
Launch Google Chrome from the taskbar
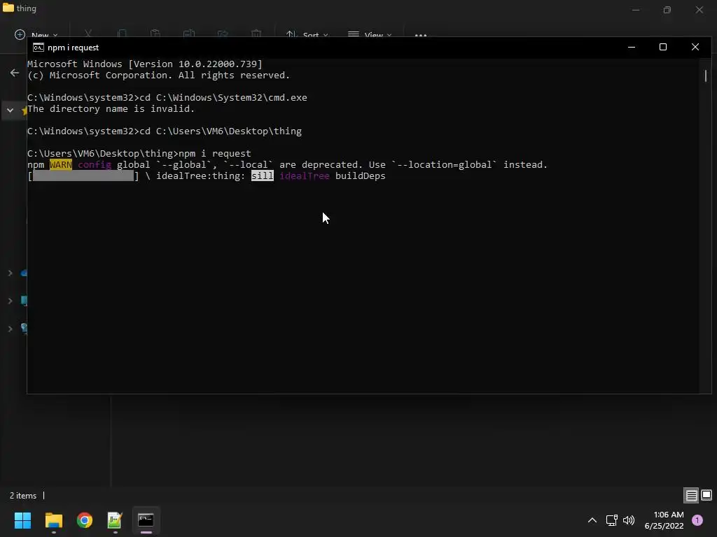85,520
